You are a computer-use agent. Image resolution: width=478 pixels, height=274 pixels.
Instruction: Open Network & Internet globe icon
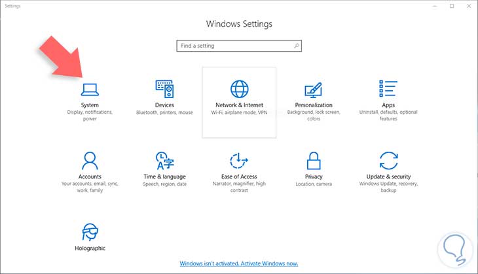239,89
